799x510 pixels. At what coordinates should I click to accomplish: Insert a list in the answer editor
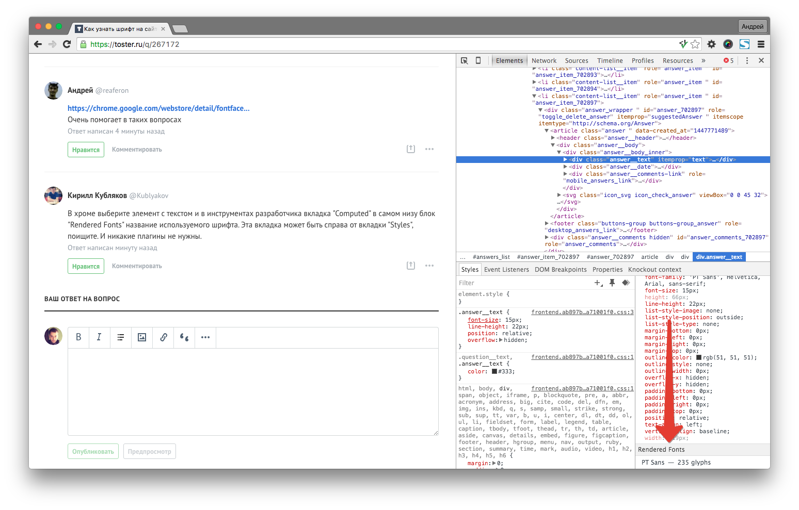click(x=120, y=337)
